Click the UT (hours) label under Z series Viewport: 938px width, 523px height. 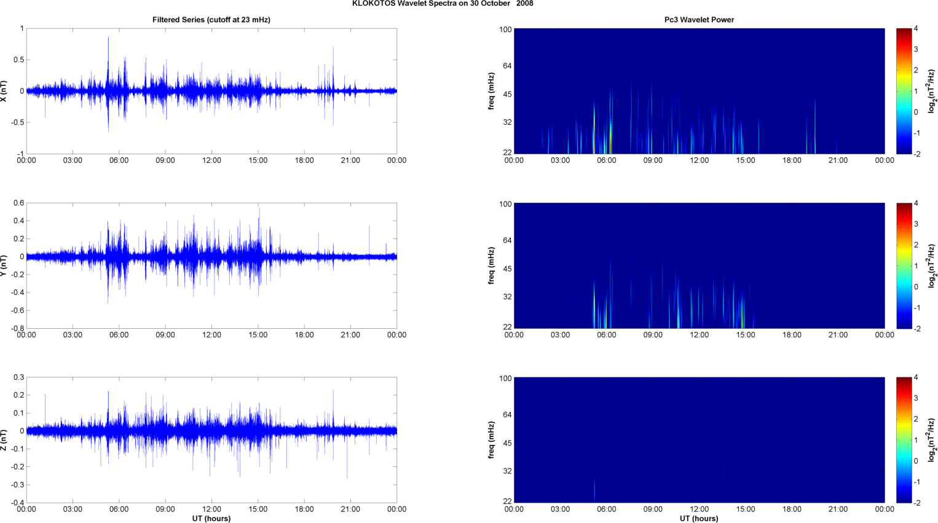point(211,519)
